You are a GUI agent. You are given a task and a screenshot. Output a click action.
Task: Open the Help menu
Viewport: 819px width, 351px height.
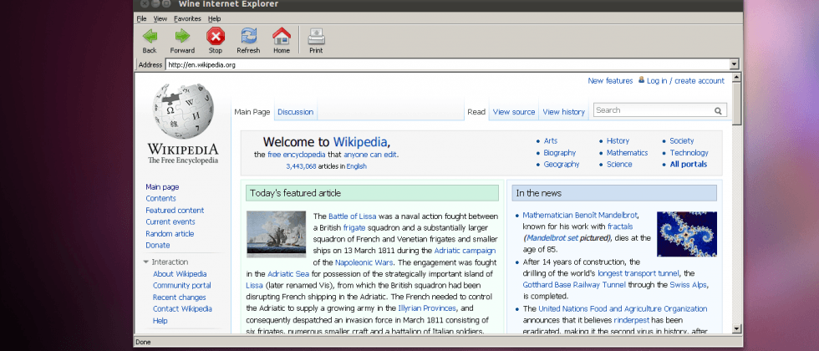214,18
